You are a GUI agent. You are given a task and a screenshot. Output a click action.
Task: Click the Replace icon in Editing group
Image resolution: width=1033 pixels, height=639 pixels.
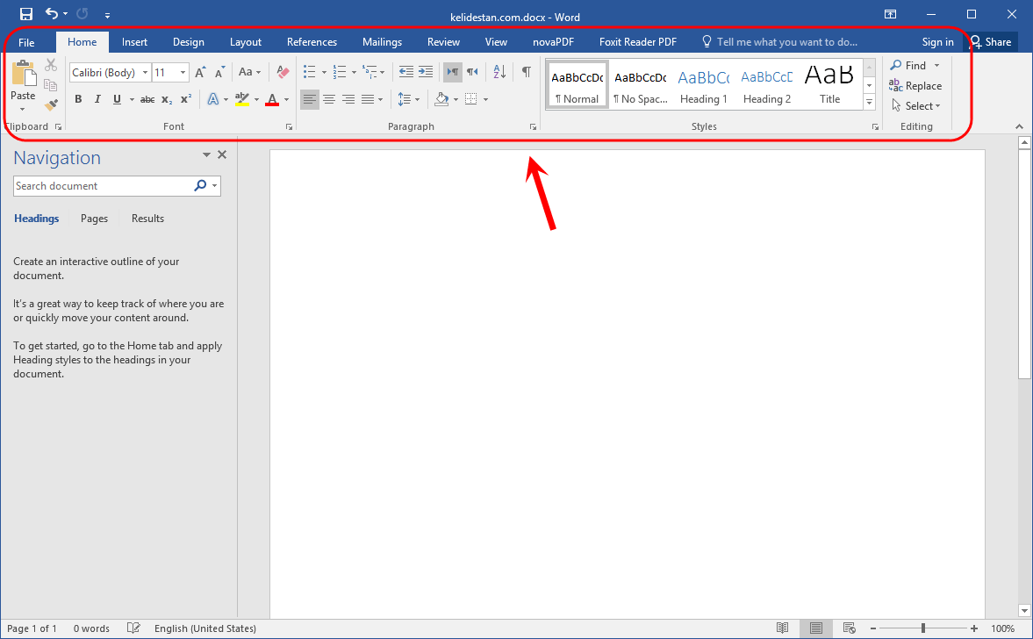tap(895, 86)
